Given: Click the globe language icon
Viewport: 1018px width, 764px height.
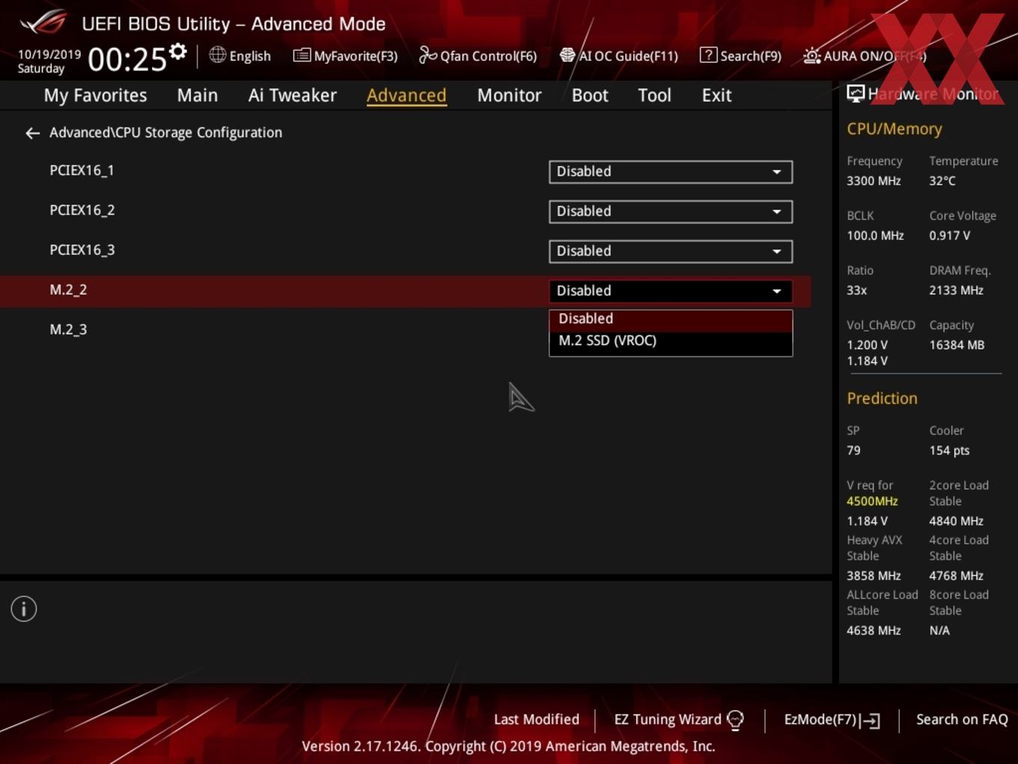Looking at the screenshot, I should point(217,55).
